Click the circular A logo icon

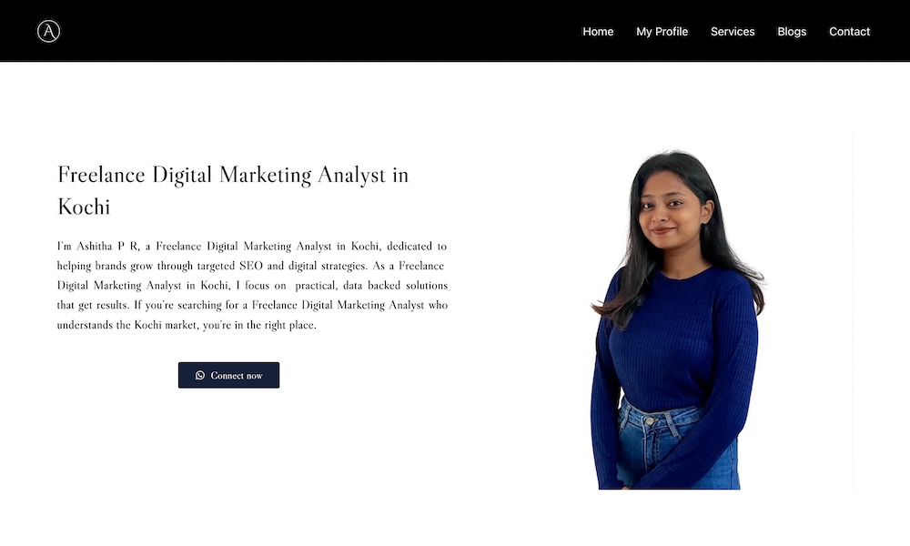point(49,31)
